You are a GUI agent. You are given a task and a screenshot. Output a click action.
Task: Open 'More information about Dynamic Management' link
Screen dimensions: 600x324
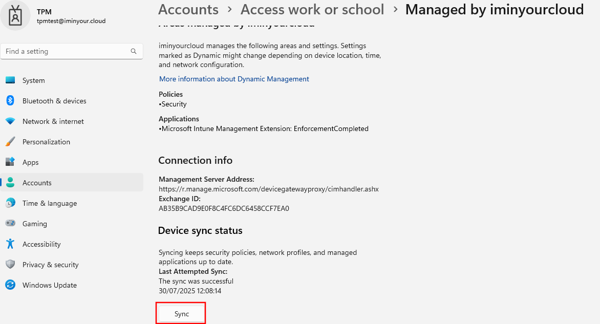click(234, 79)
